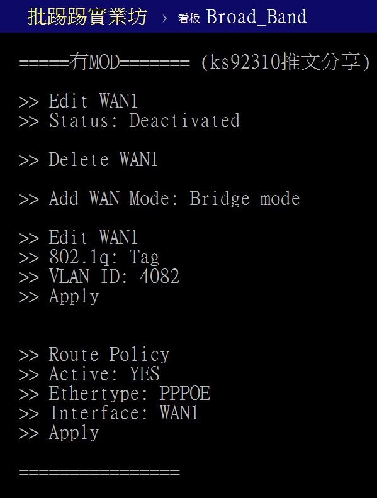
Task: Click the Status: Deactivated line
Action: [130, 121]
